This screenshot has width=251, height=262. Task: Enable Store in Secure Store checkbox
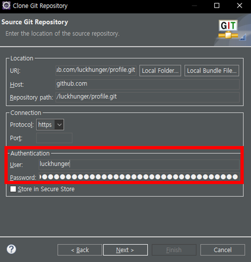pos(13,189)
